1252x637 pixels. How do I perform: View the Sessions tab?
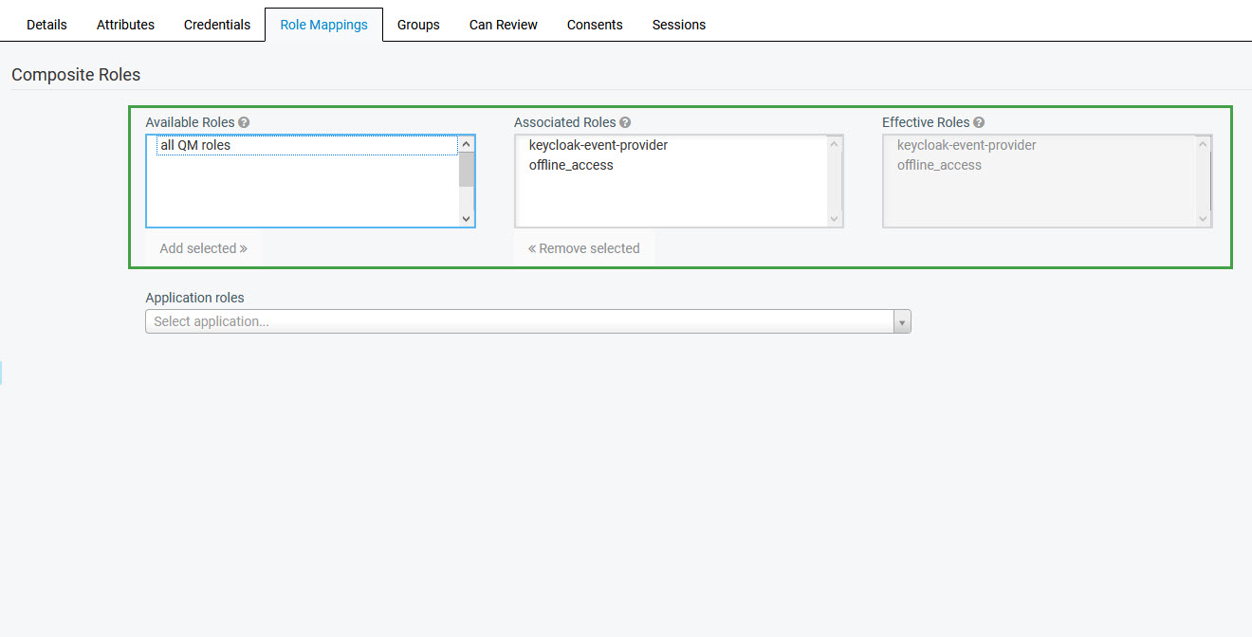678,25
